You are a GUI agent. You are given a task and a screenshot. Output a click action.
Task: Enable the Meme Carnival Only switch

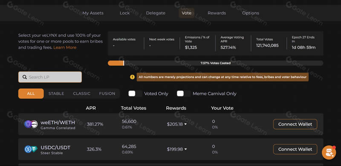(184, 94)
